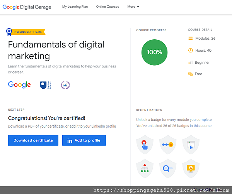
Task: Open the magnifying glass search badge
Action: [x=168, y=168]
